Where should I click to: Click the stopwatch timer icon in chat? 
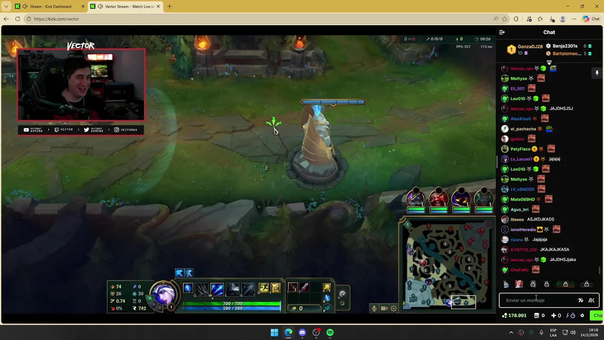pos(572,315)
